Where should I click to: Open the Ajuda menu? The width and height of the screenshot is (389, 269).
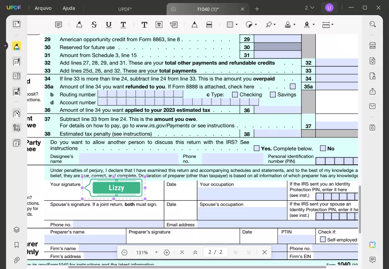69,8
